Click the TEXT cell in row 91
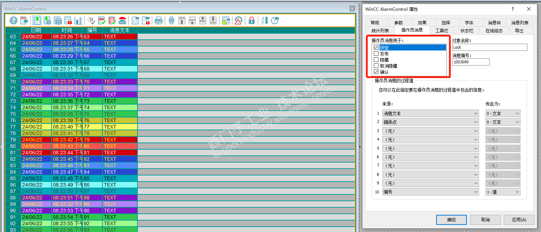The height and width of the screenshot is (232, 541). tap(120, 217)
